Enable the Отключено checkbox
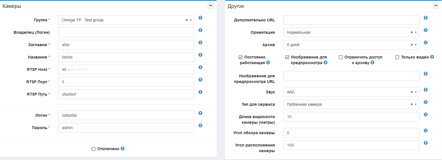 click(93, 149)
